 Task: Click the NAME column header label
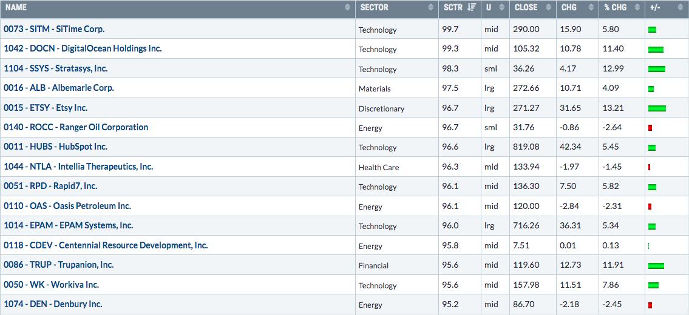(16, 8)
